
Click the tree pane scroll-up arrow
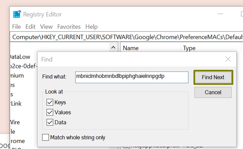tap(113, 48)
